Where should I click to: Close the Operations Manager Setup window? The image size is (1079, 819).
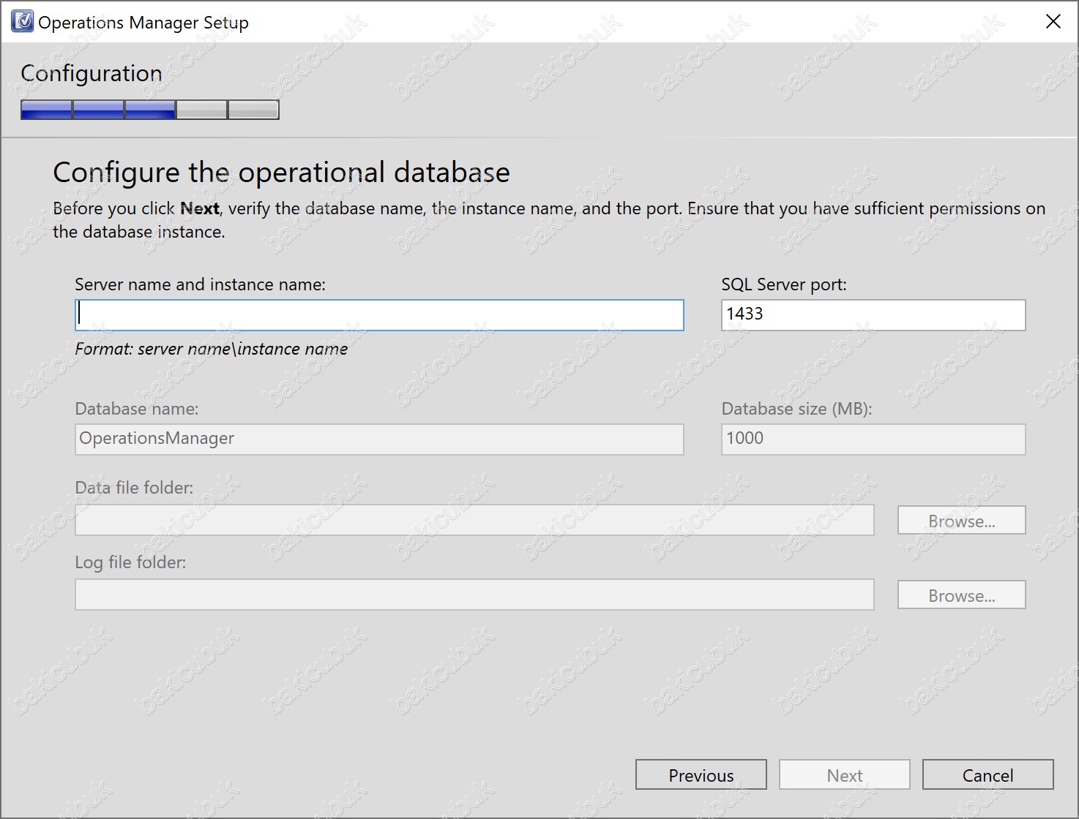tap(1053, 21)
